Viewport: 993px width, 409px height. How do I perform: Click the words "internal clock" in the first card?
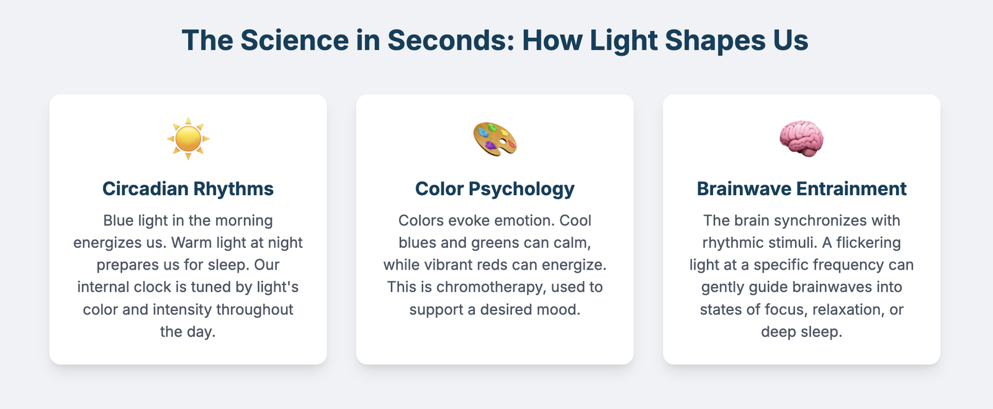[x=124, y=288]
